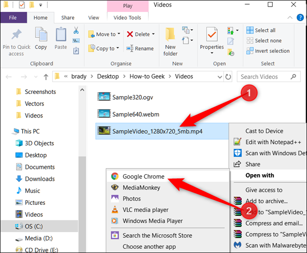Pin selected item to Quick access
The height and width of the screenshot is (253, 307).
[17, 42]
